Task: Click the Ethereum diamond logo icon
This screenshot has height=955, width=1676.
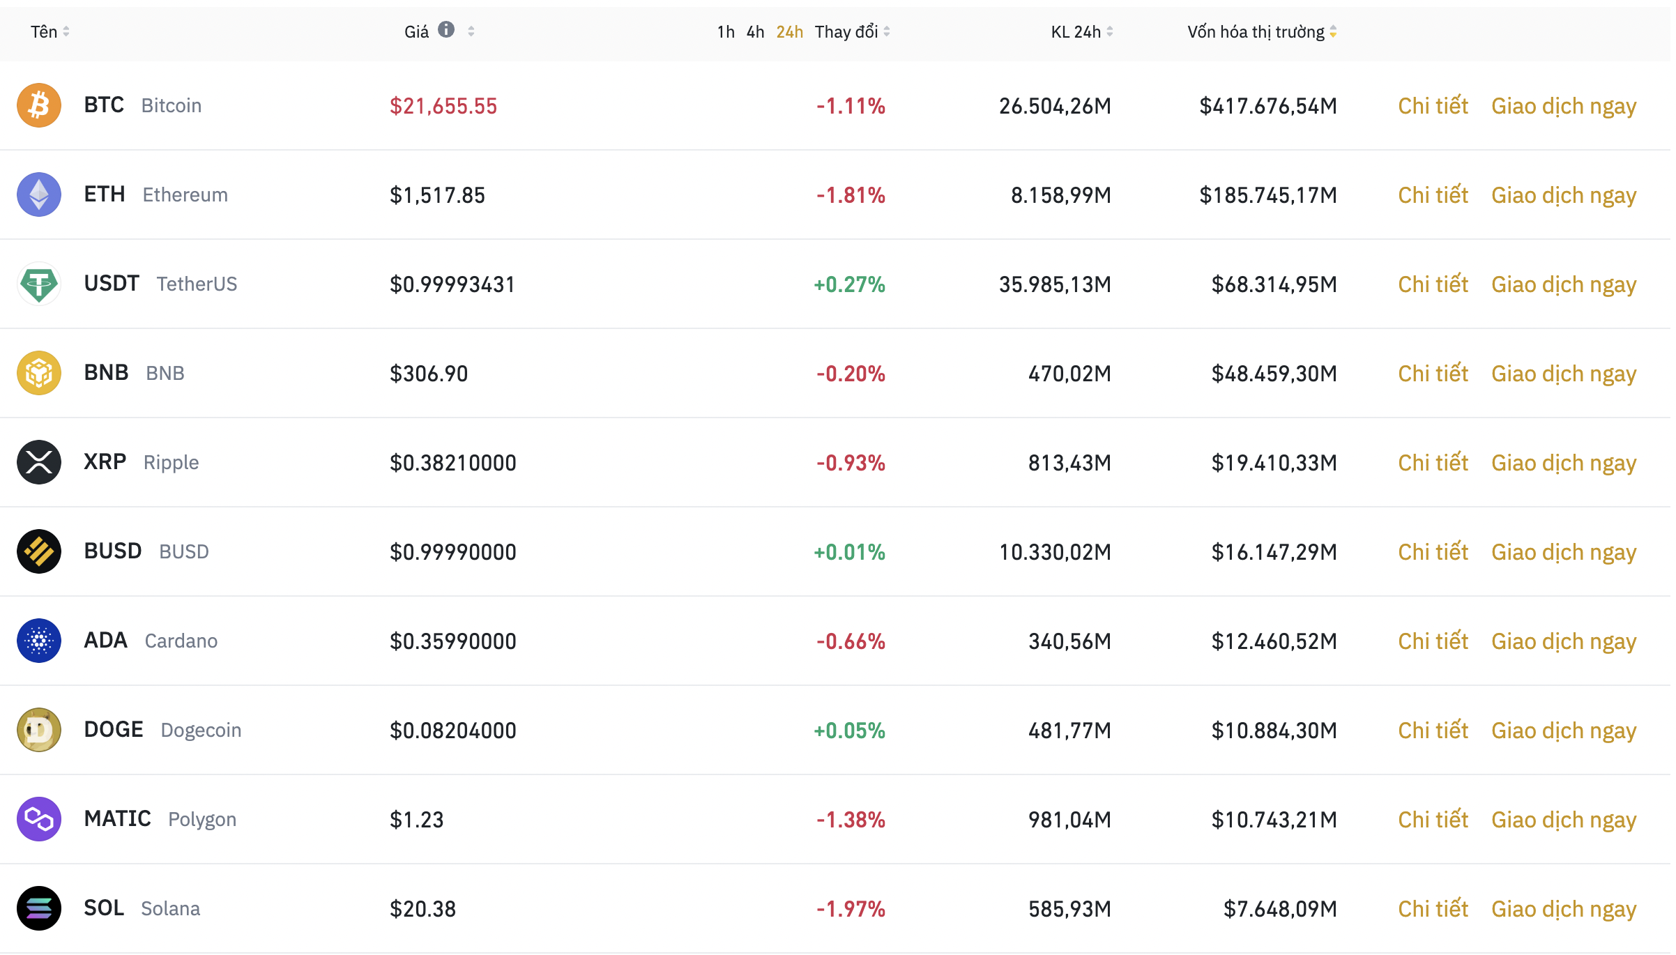Action: click(39, 194)
